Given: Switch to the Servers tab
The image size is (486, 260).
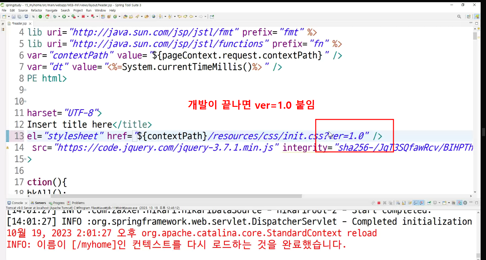Looking at the screenshot, I should [x=38, y=203].
